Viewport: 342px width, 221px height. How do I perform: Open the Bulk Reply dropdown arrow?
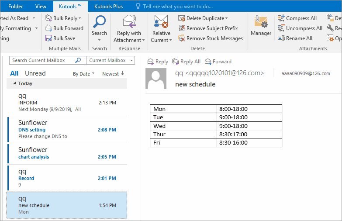79,18
